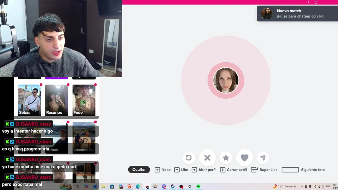
Task: Open Microsoft Store from the taskbar
Action: coord(112,187)
